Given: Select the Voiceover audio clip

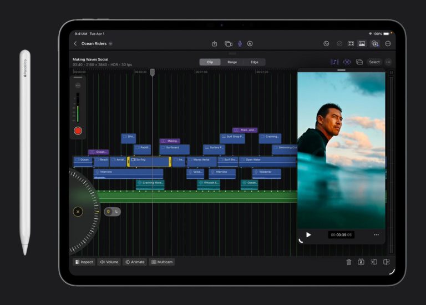Looking at the screenshot, I should pyautogui.click(x=266, y=174).
